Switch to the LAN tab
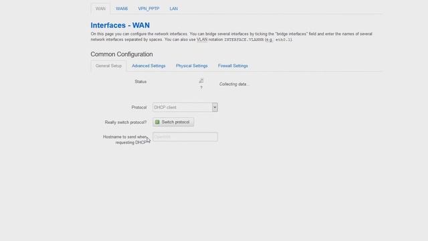The image size is (428, 241). pyautogui.click(x=174, y=9)
